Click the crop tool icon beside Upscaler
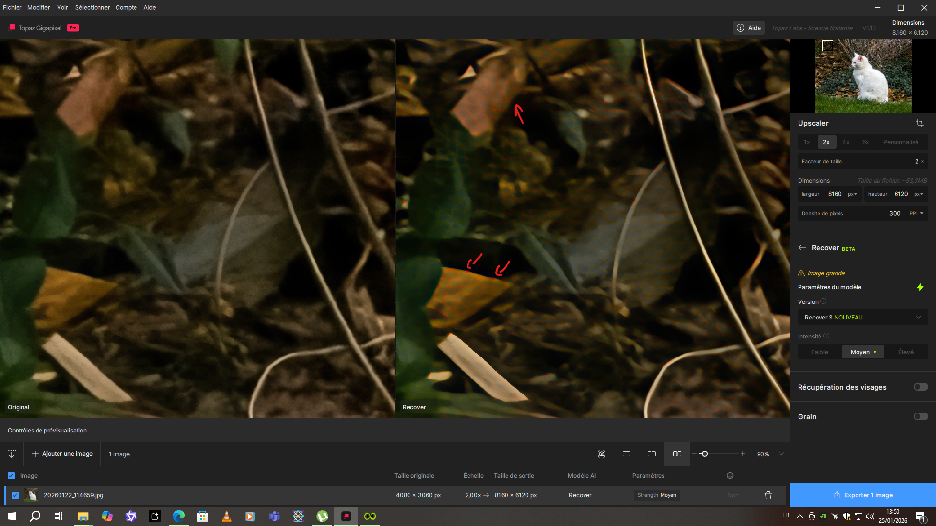The height and width of the screenshot is (526, 936). pos(919,123)
